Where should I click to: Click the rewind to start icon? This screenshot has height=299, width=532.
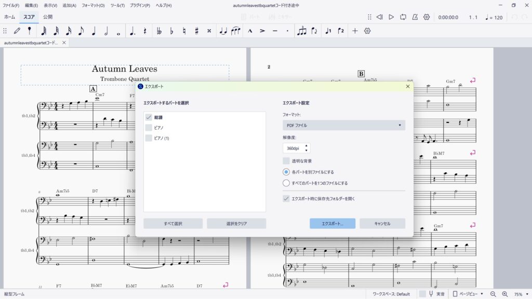[379, 17]
